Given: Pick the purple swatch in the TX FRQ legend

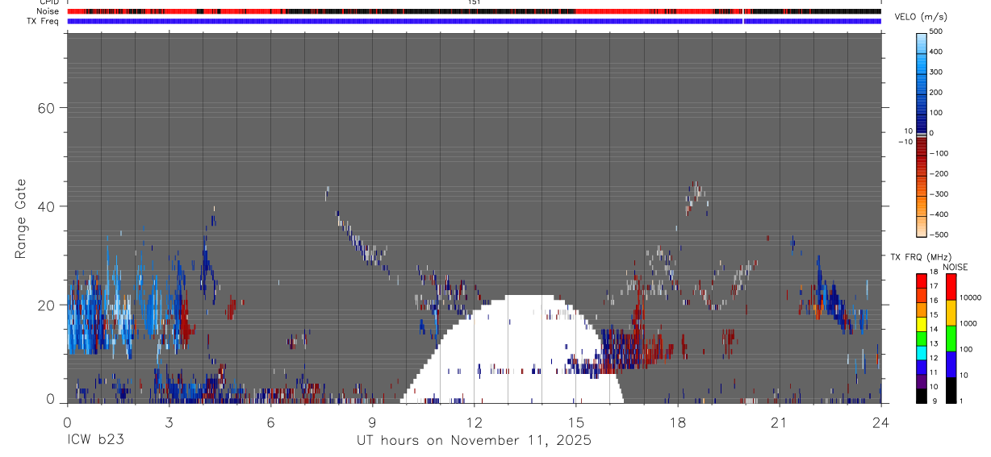Looking at the screenshot, I should click(x=922, y=381).
